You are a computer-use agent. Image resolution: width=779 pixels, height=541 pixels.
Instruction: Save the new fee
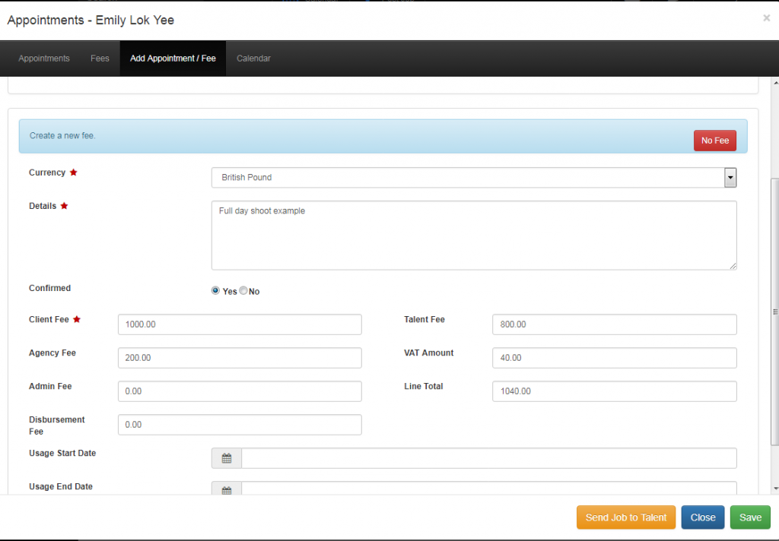(750, 517)
